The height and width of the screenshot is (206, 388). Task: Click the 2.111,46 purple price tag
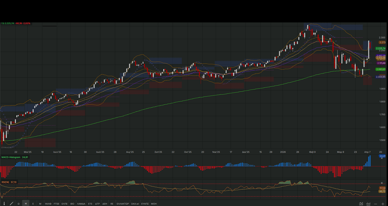click(381, 63)
